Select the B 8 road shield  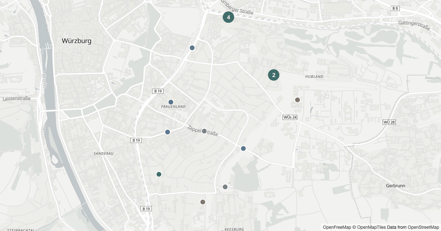pyautogui.click(x=395, y=8)
